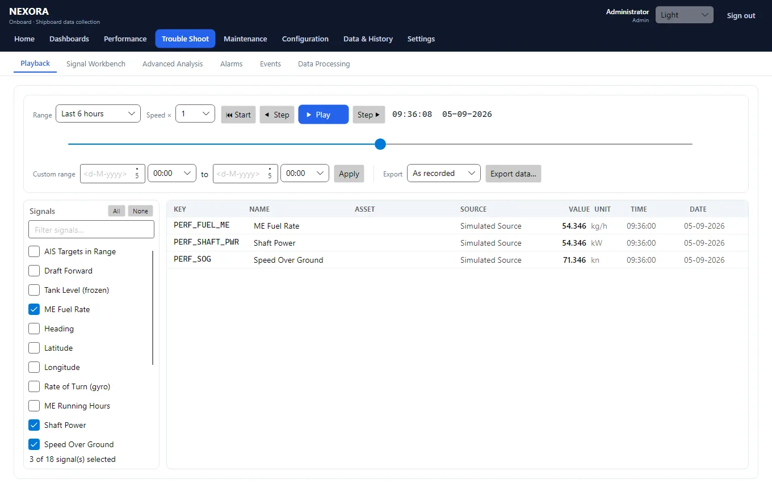Click the custom range start date field
772x488 pixels.
pyautogui.click(x=112, y=174)
